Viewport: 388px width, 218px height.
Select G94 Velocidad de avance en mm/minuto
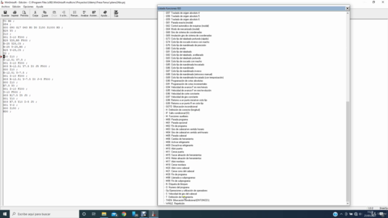(x=187, y=87)
